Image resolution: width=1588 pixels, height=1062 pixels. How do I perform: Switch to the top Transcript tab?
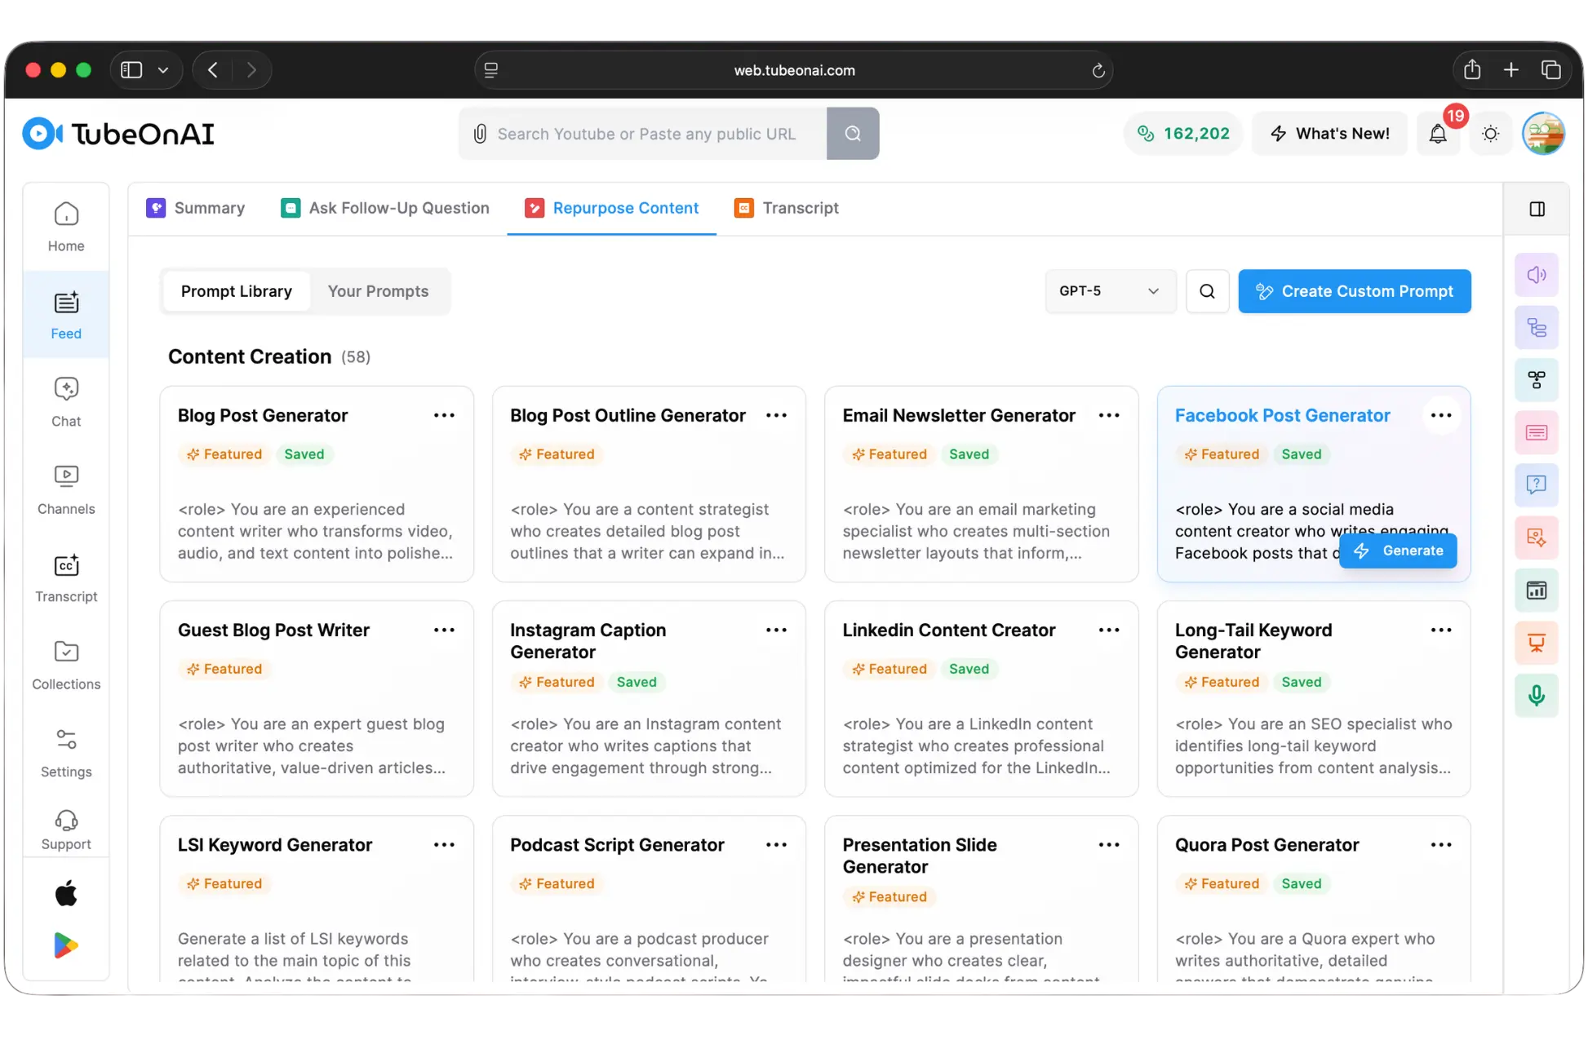[787, 208]
